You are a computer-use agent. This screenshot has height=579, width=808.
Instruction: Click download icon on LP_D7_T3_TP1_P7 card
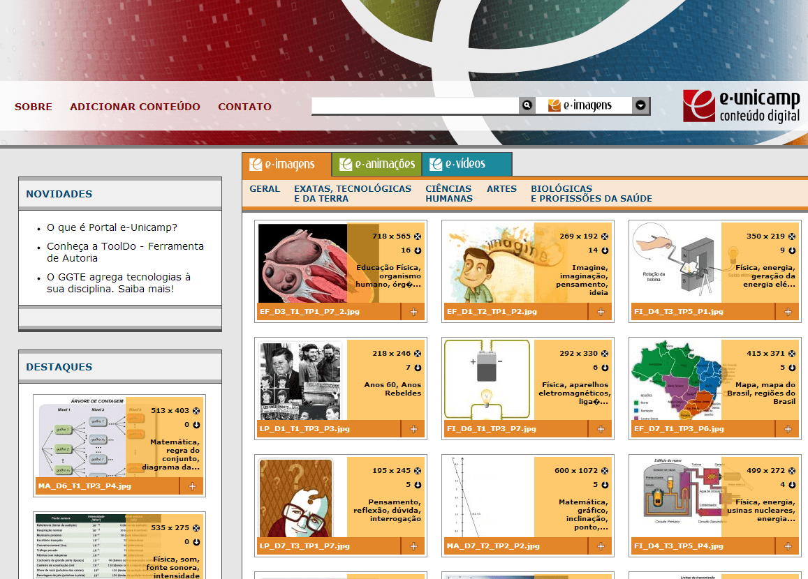418,486
